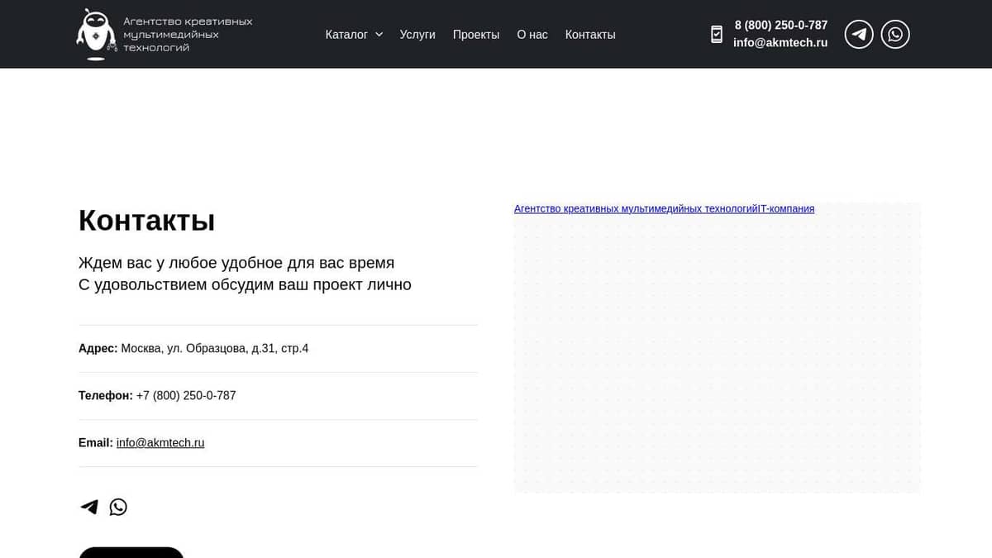Image resolution: width=992 pixels, height=558 pixels.
Task: Call the header number 8 (800) 250-0-787
Action: click(x=781, y=26)
